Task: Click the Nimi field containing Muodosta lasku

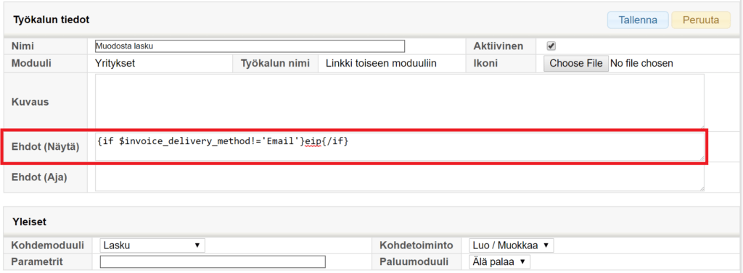Action: pos(250,46)
